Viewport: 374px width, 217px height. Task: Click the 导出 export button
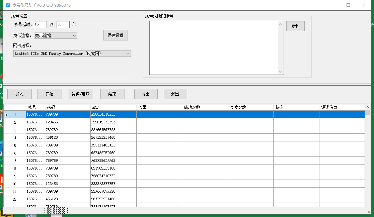(x=146, y=94)
